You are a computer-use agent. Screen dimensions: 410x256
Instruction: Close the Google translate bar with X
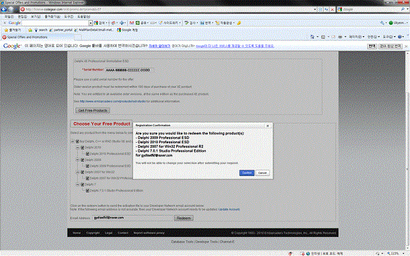[406, 46]
